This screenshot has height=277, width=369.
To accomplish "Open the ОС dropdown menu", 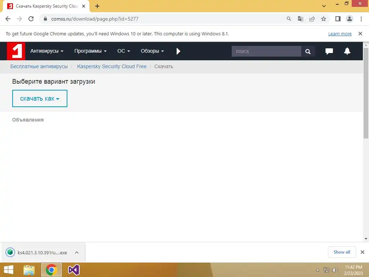I will point(124,51).
